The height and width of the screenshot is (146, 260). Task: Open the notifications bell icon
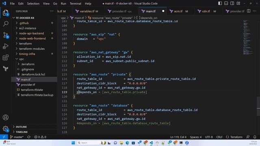point(255,137)
